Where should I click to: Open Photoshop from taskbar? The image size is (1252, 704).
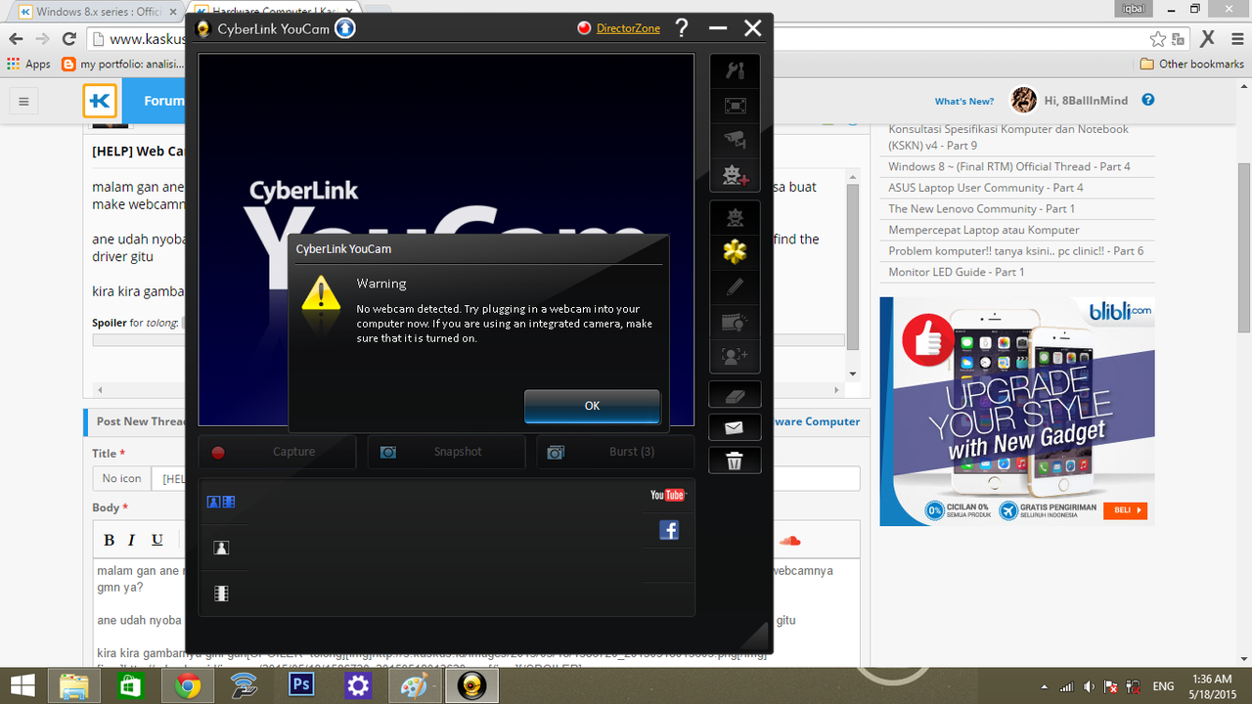tap(301, 686)
